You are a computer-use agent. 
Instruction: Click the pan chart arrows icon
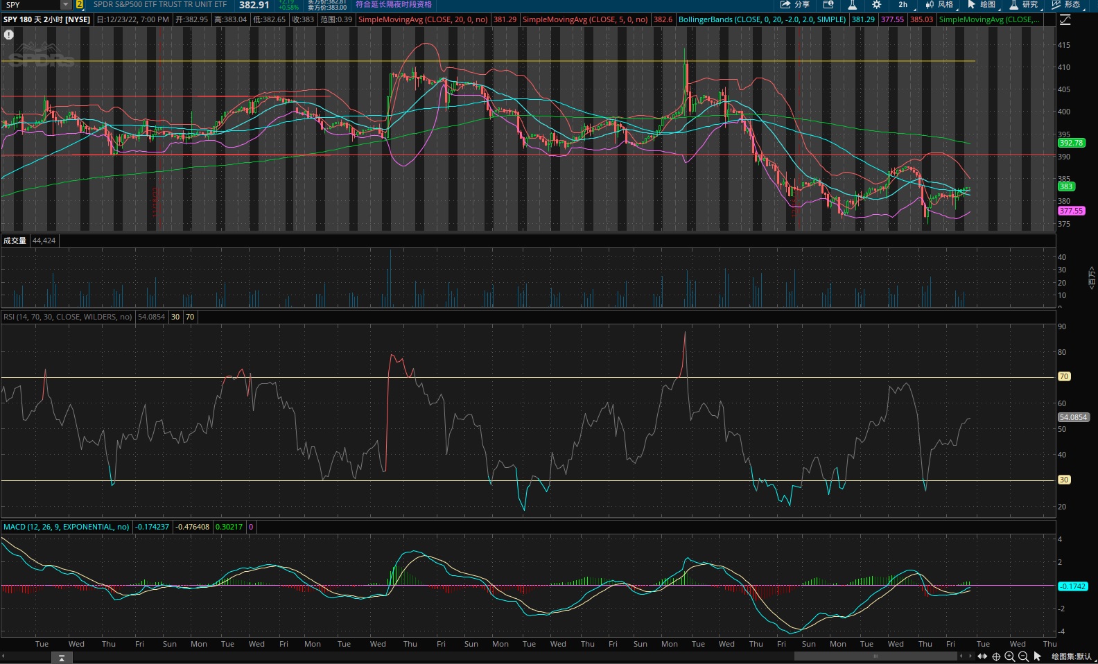(982, 656)
